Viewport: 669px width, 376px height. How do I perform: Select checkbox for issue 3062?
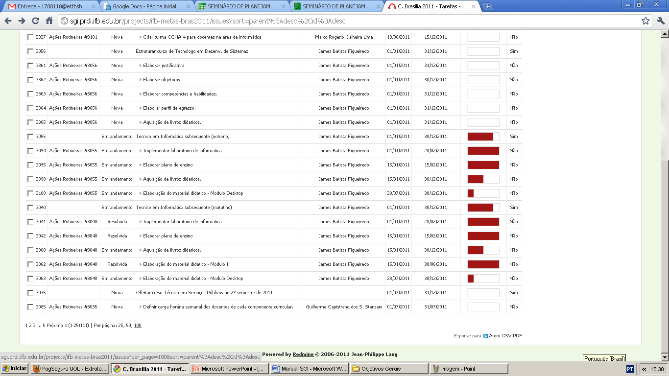point(30,264)
